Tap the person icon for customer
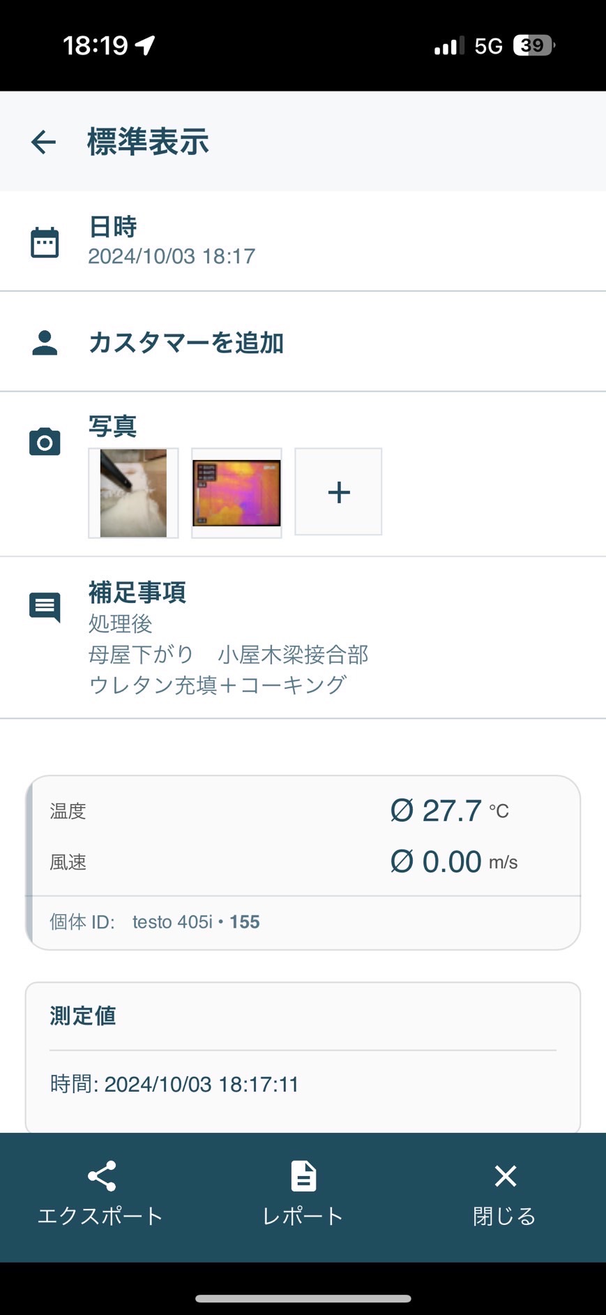The height and width of the screenshot is (1315, 606). pyautogui.click(x=45, y=343)
